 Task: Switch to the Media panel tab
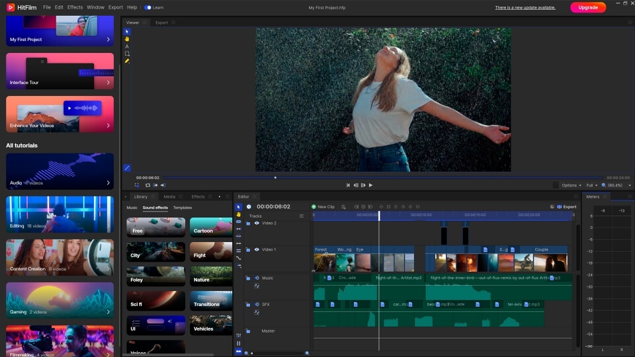pyautogui.click(x=169, y=196)
